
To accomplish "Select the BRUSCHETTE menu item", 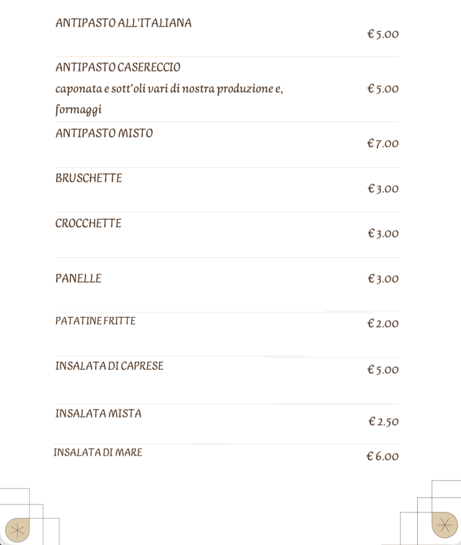I will click(x=89, y=178).
